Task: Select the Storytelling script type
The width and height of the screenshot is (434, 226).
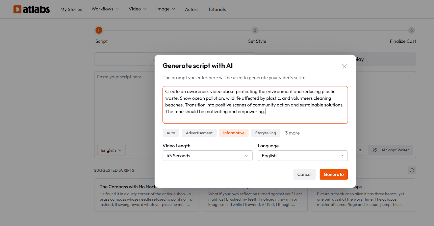Action: coord(266,133)
